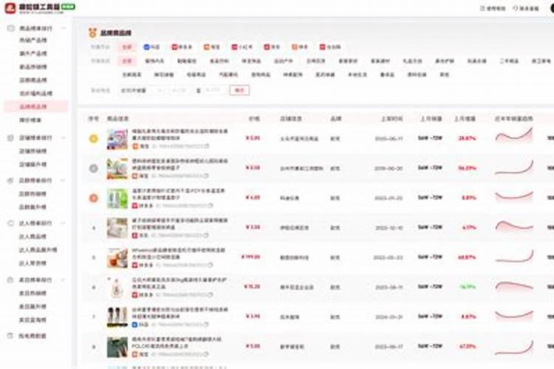Click the orange Taobao icon in gold-medal row
The height and width of the screenshot is (369, 554).
click(x=135, y=146)
